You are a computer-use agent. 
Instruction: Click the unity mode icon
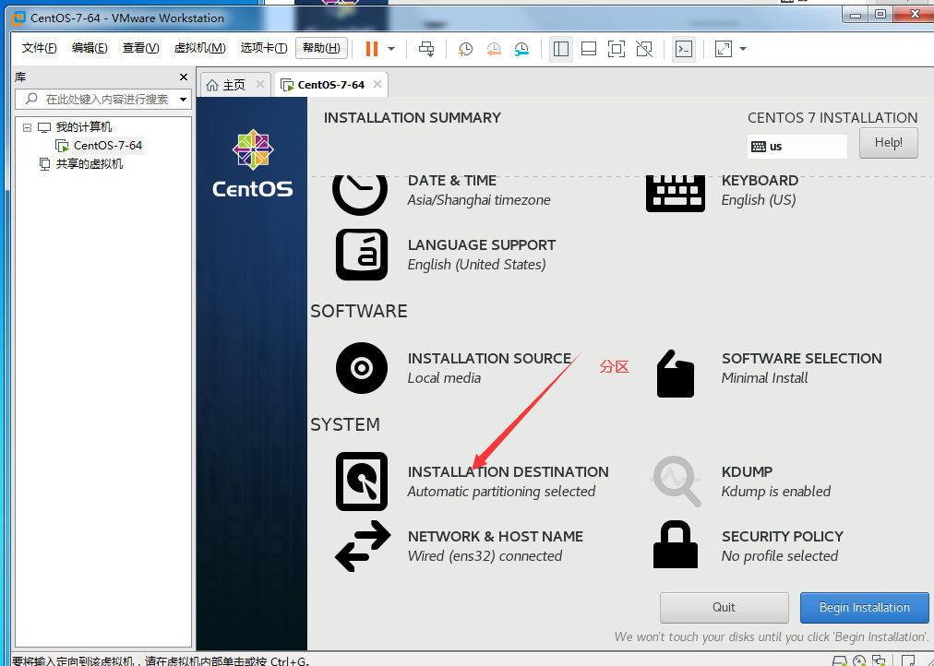pyautogui.click(x=644, y=49)
